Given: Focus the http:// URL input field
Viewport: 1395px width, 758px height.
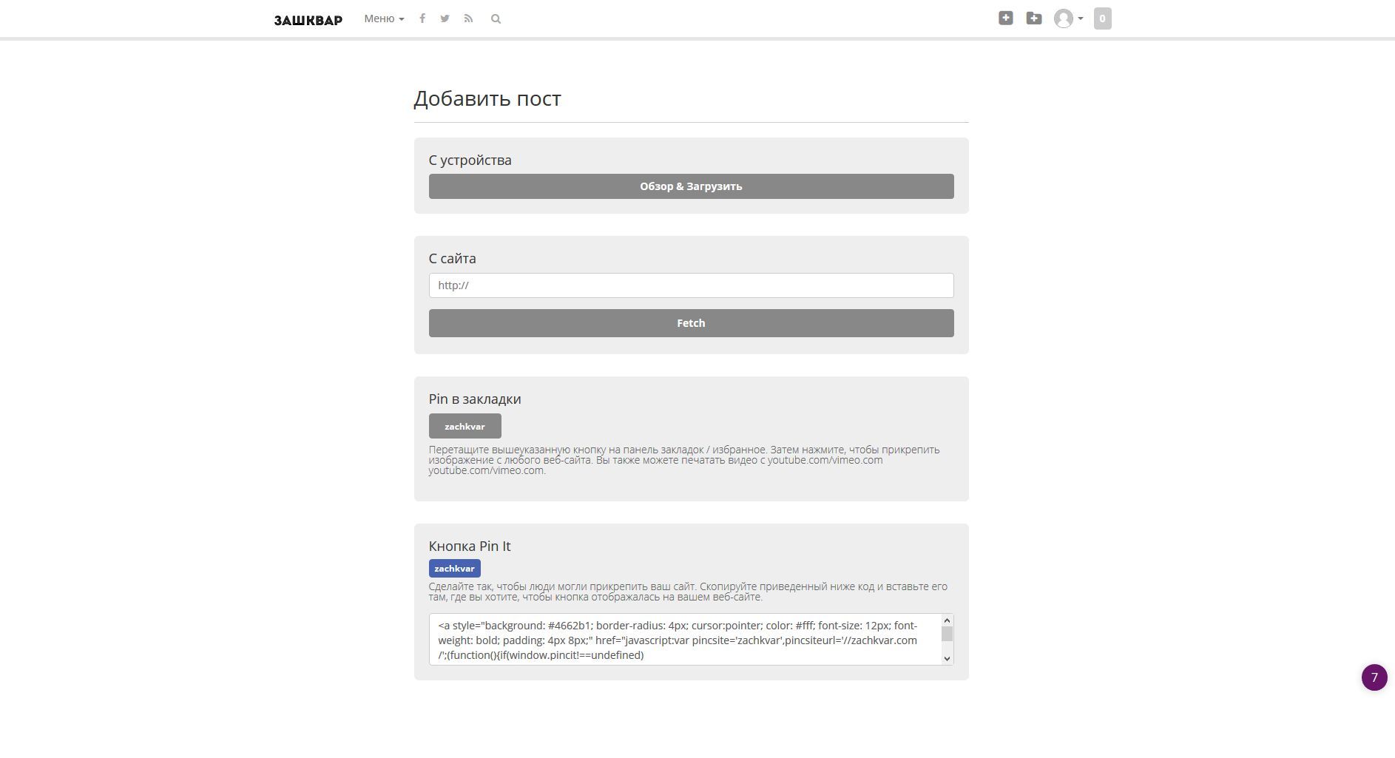Looking at the screenshot, I should tap(691, 285).
